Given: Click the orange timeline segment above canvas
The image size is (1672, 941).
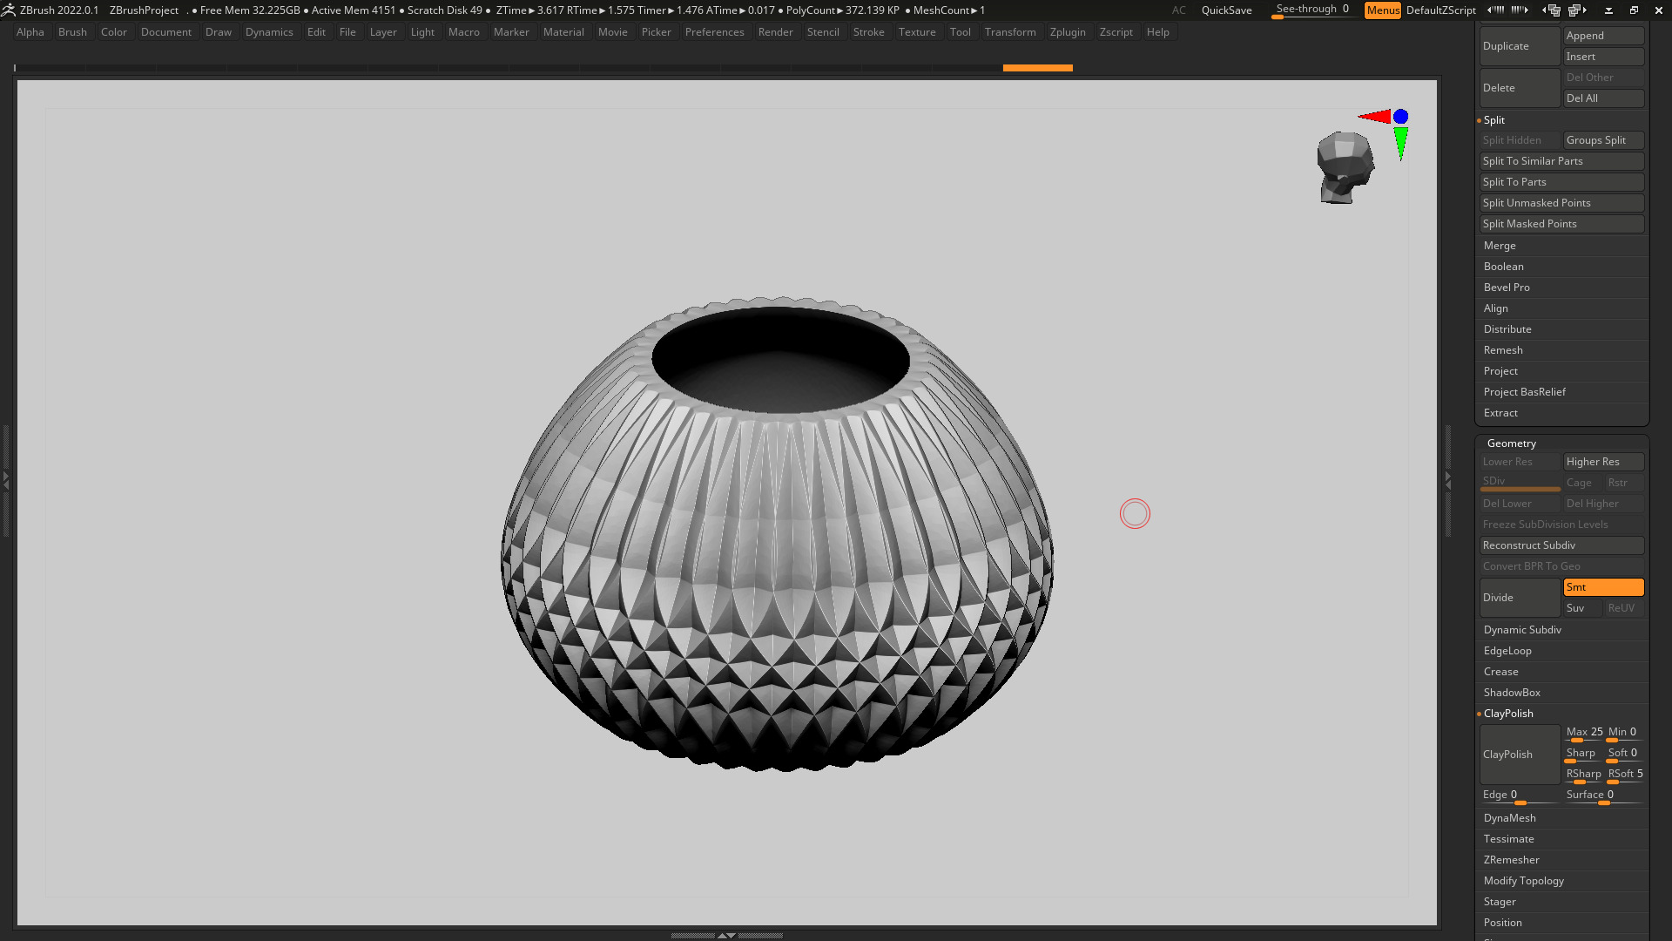Looking at the screenshot, I should 1037,68.
